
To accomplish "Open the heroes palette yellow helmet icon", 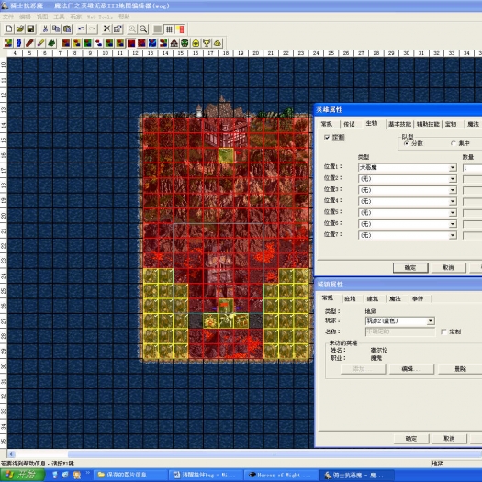I will pyautogui.click(x=196, y=43).
